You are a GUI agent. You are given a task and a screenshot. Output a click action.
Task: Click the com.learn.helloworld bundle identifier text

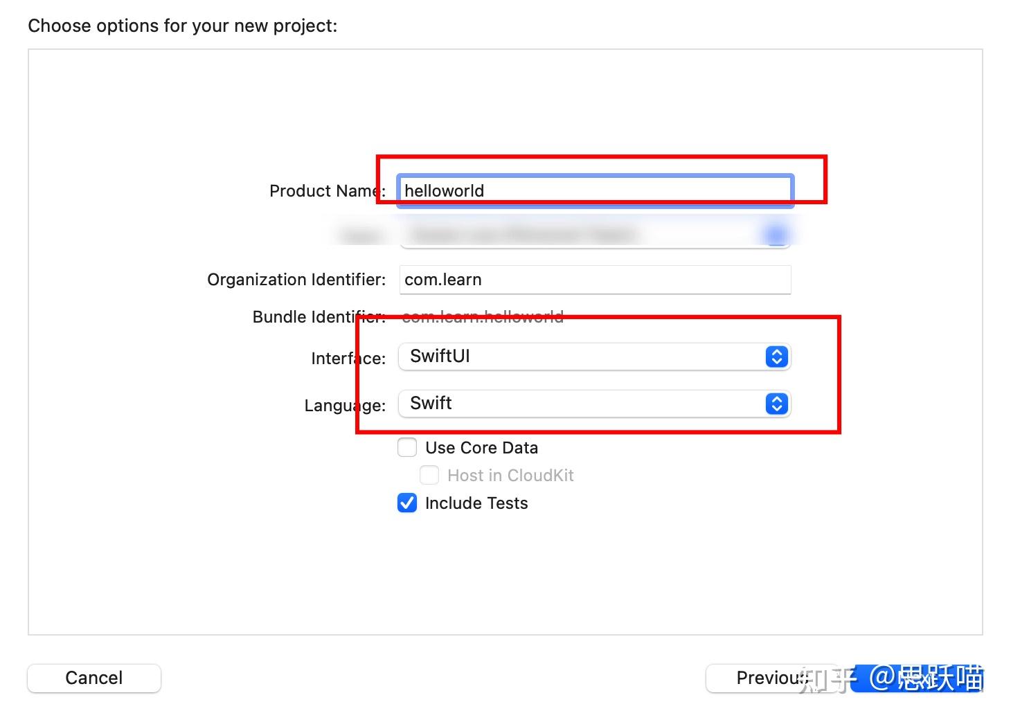coord(483,317)
